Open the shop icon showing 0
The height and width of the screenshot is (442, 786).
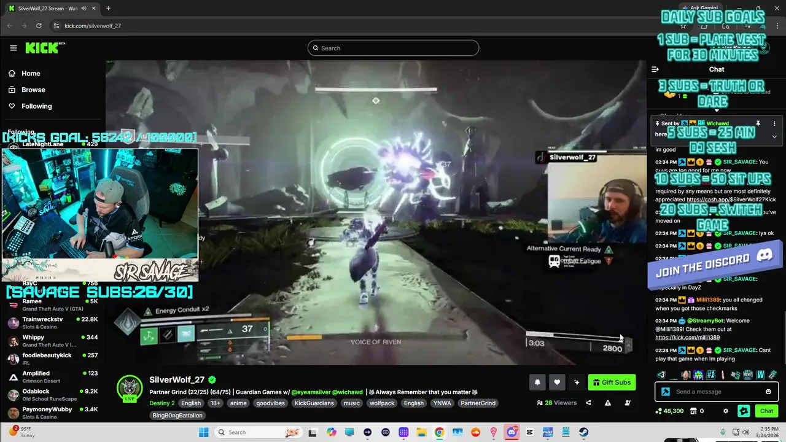pyautogui.click(x=697, y=411)
